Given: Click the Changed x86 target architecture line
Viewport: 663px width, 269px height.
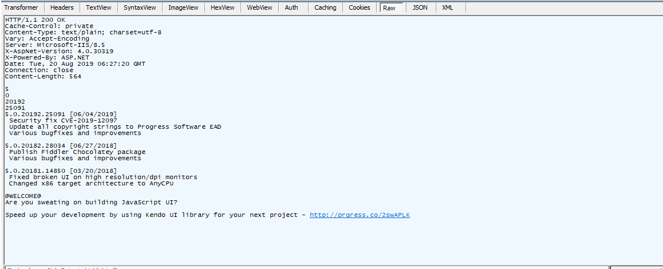Looking at the screenshot, I should point(92,183).
